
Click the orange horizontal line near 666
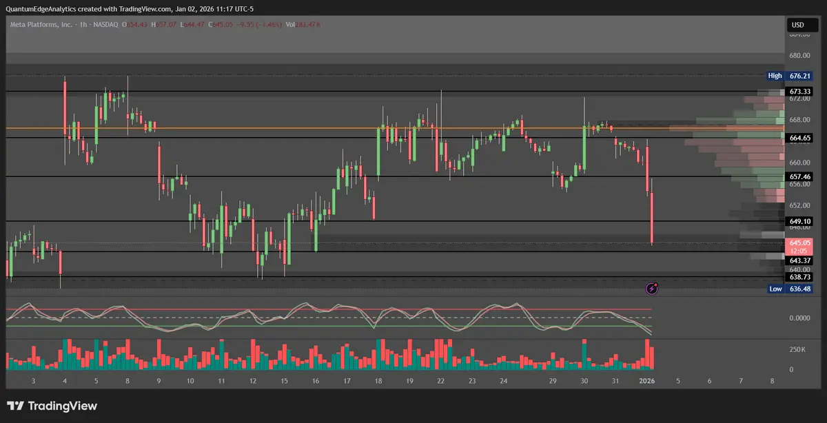tap(394, 128)
